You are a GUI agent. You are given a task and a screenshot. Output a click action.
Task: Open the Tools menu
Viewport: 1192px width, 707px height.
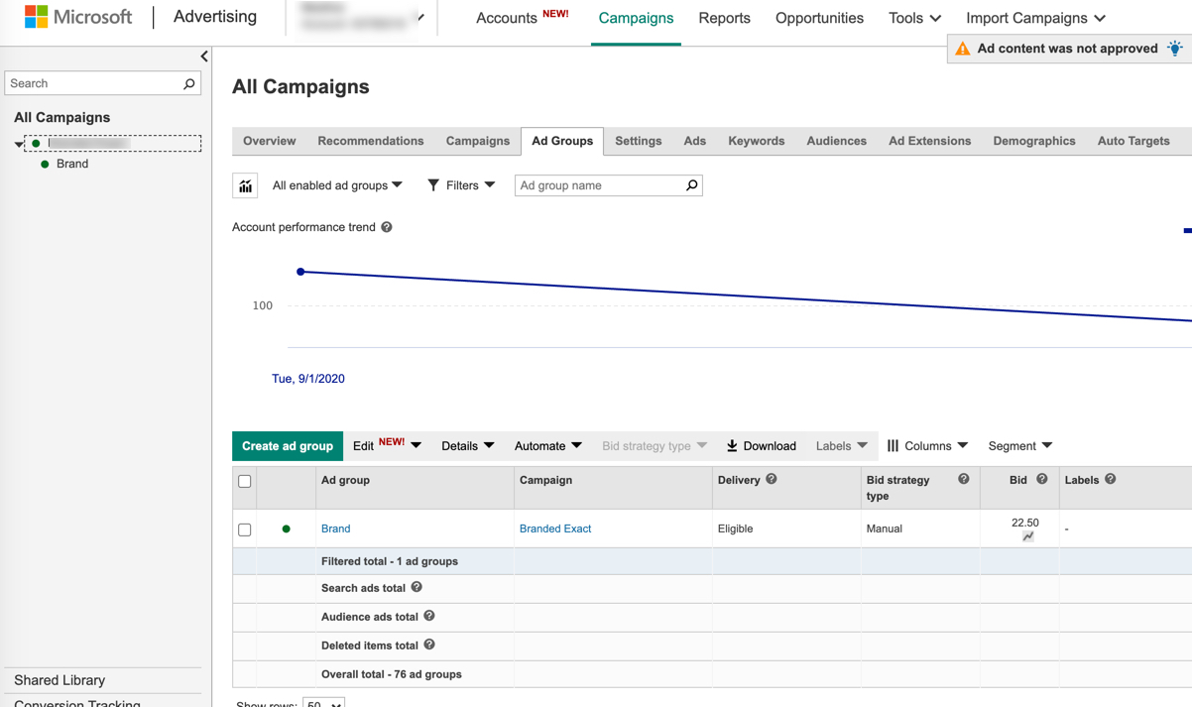(x=914, y=18)
